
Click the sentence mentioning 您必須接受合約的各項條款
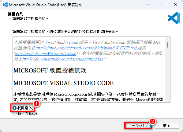[x=65, y=32]
